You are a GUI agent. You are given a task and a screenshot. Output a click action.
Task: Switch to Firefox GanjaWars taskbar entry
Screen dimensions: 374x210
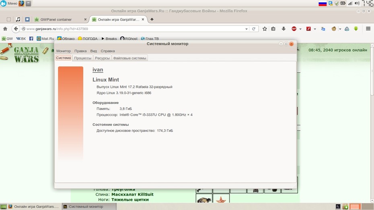(x=34, y=206)
